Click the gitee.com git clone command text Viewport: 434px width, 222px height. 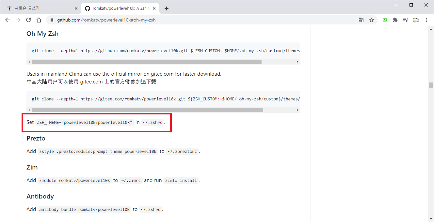[166, 99]
